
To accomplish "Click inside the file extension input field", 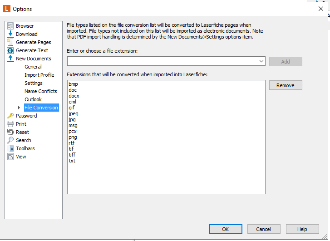I will [163, 61].
